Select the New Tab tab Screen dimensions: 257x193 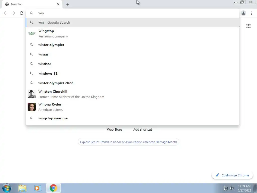tap(32, 4)
